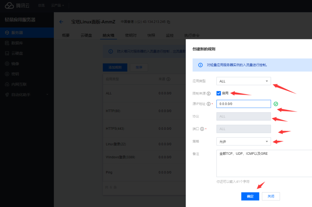Switch to the 概要 tab
The width and height of the screenshot is (312, 207).
pyautogui.click(x=66, y=35)
